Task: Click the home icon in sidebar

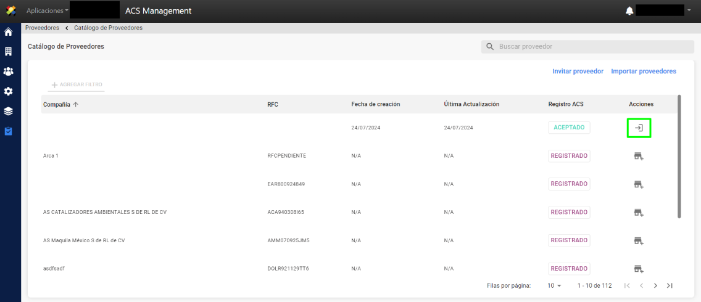Action: click(8, 32)
